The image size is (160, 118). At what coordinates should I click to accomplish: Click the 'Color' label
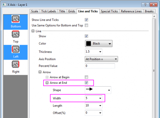click(42, 43)
